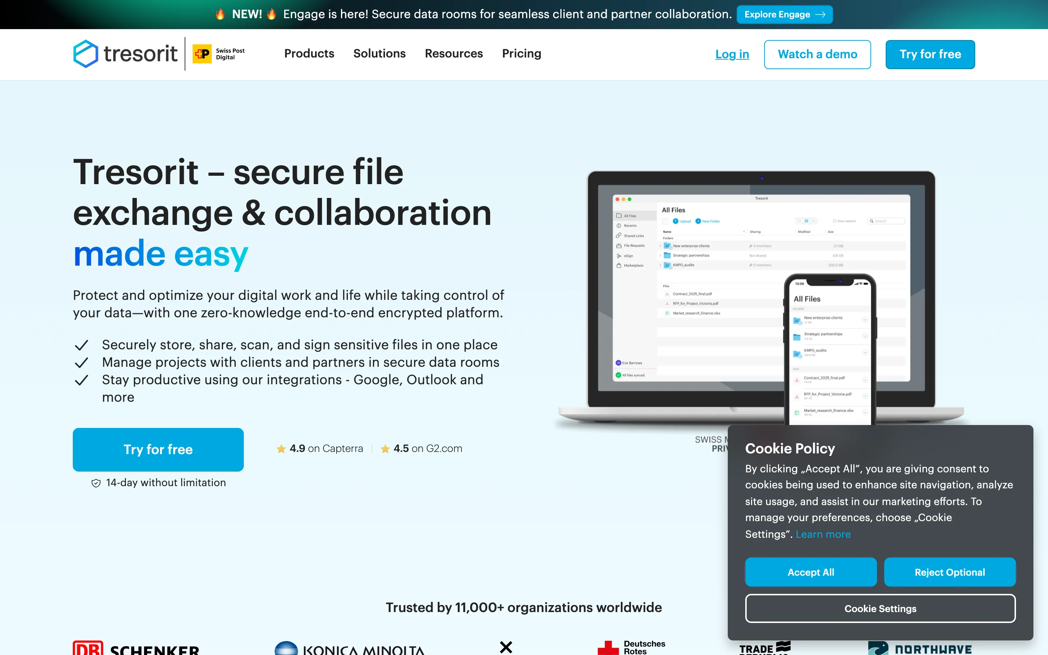Click the Tresorit hexagon logo
This screenshot has width=1048, height=655.
pyautogui.click(x=86, y=54)
